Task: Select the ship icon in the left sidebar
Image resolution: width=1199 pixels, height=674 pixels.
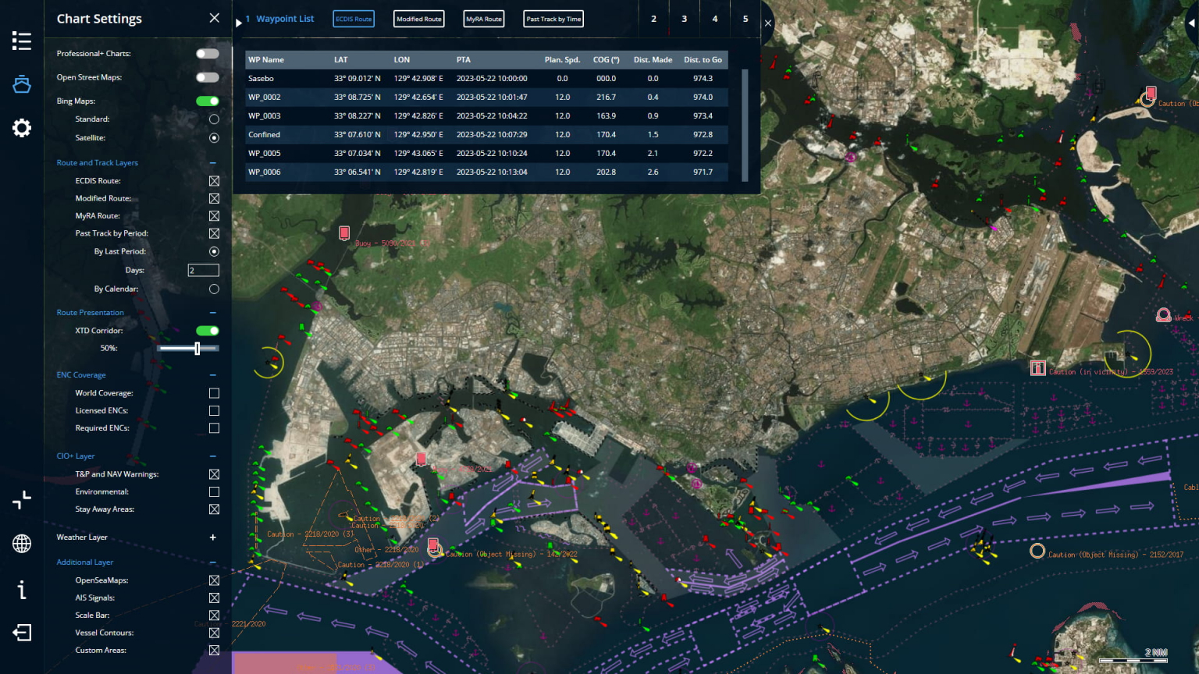Action: (21, 84)
